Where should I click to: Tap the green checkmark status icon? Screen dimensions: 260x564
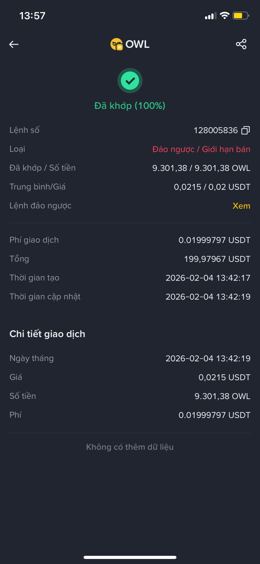pyautogui.click(x=130, y=81)
